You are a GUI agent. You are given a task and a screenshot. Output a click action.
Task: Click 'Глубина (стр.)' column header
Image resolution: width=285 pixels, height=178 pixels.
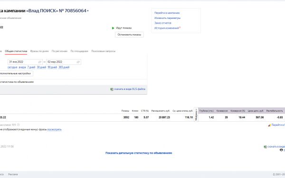click(207, 111)
